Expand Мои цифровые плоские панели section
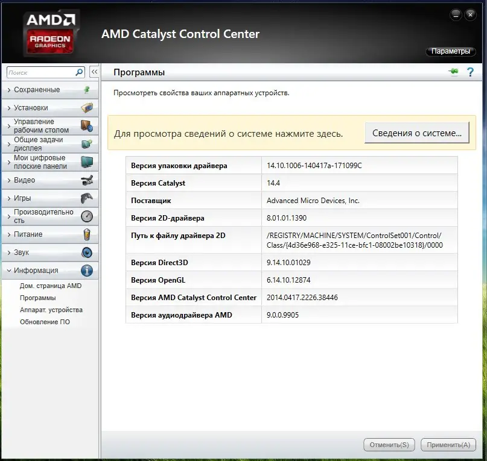This screenshot has height=461, width=487. pyautogui.click(x=50, y=162)
